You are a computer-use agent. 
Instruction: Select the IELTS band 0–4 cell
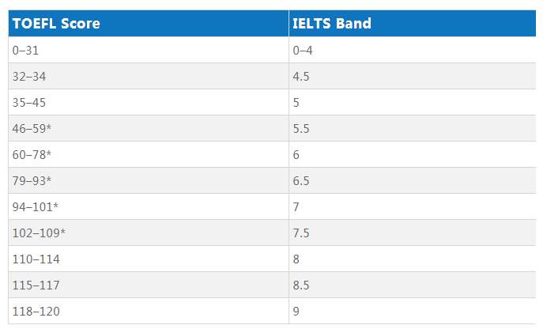(x=413, y=50)
